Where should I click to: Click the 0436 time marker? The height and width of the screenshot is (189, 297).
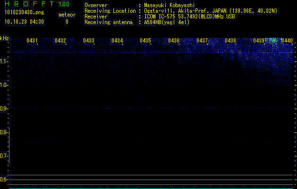click(174, 40)
